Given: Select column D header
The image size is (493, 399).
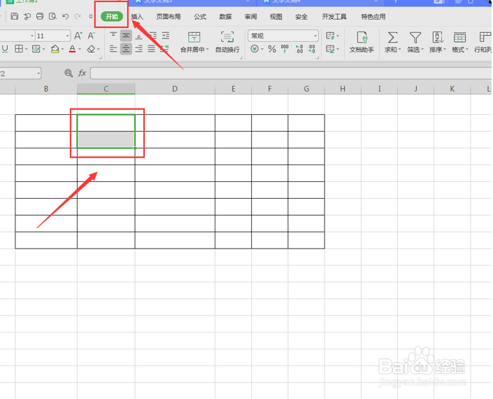Looking at the screenshot, I should [x=175, y=89].
